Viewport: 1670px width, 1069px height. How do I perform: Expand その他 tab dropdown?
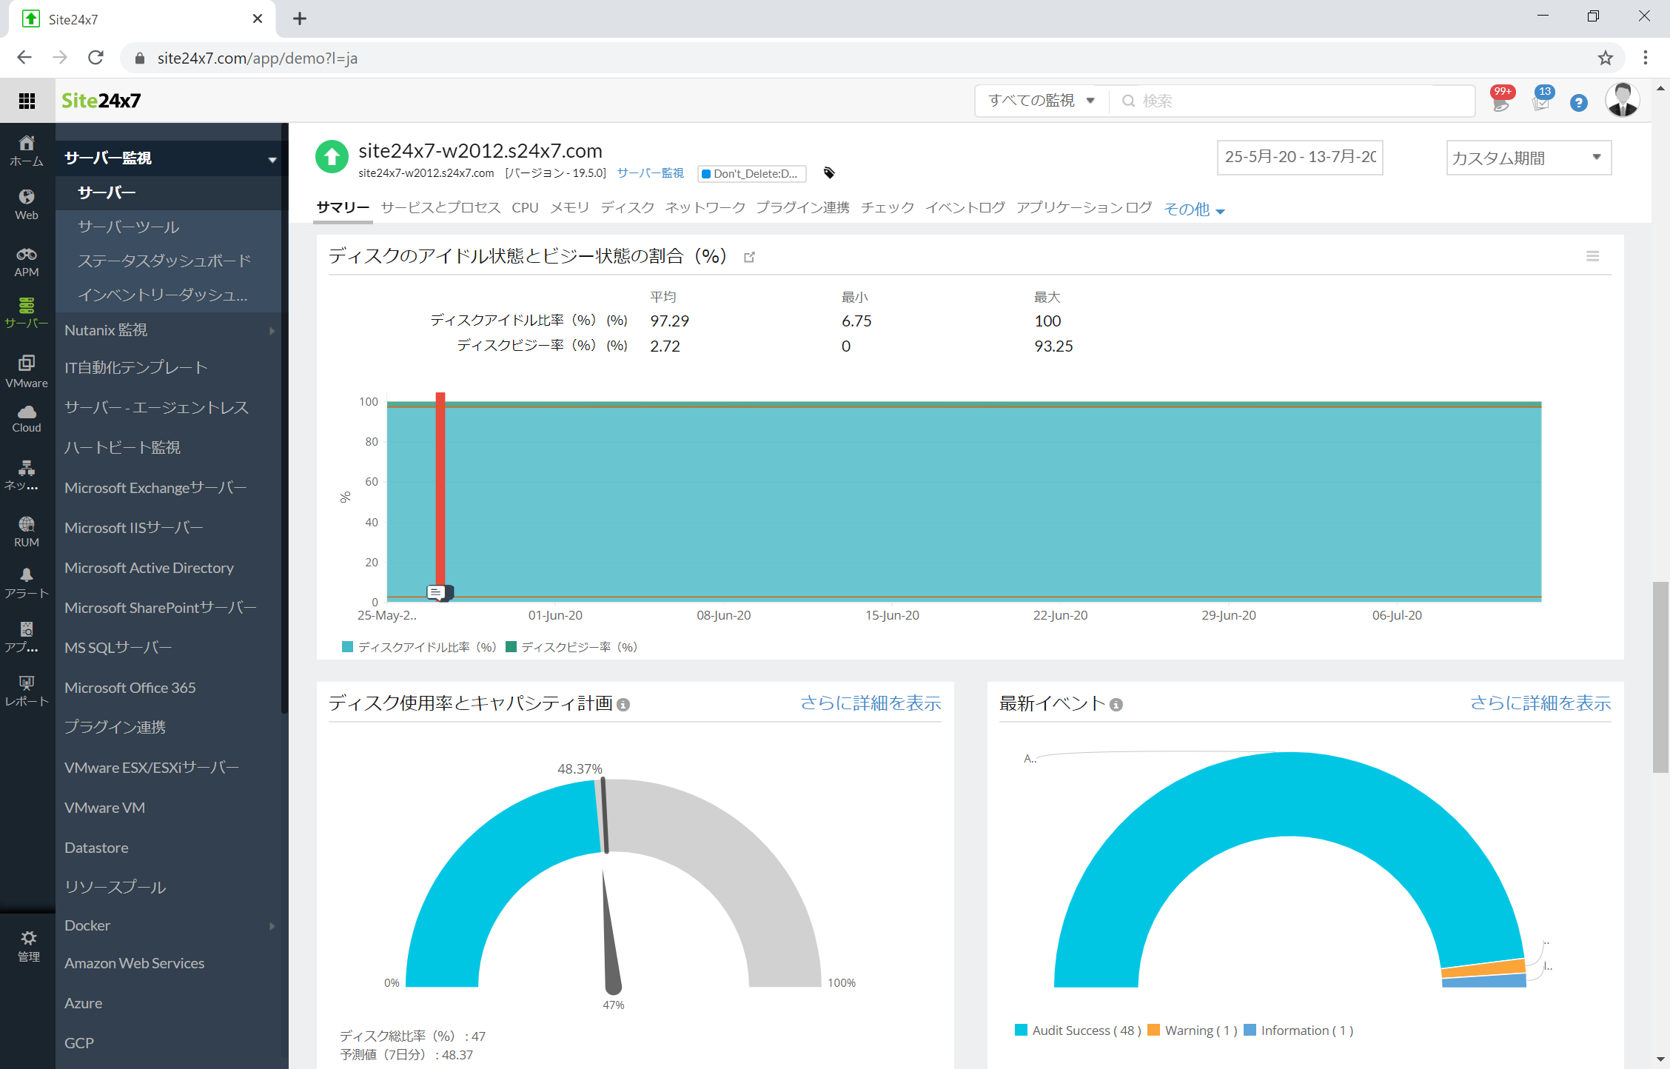(x=1194, y=210)
